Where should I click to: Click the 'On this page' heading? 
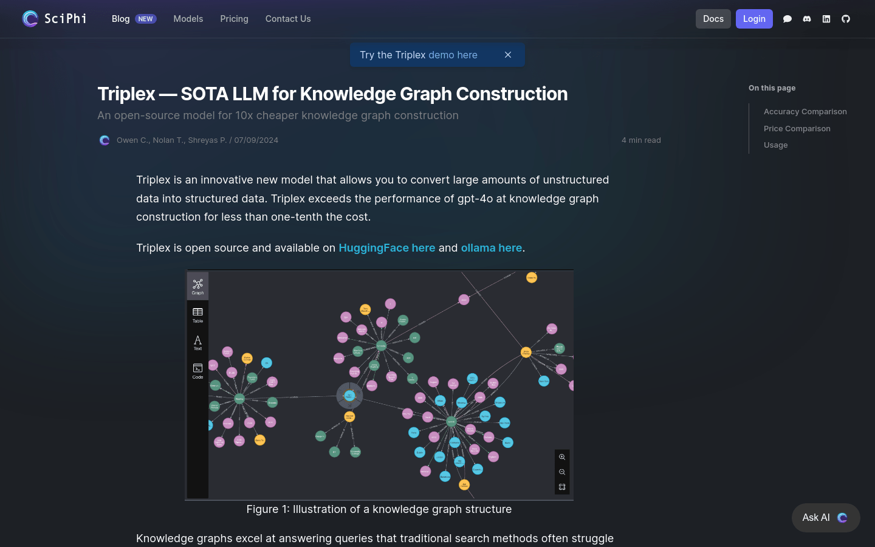point(772,88)
